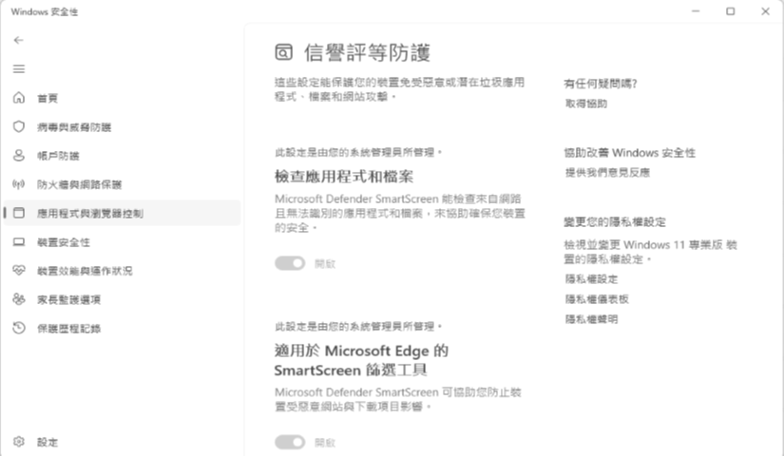
Task: Click the laptop icon for 裝置安全性
Action: (x=18, y=242)
